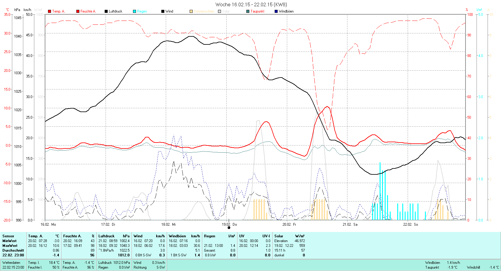
Task: Click the Regen 'Gesamt:' label
Action: [210, 250]
